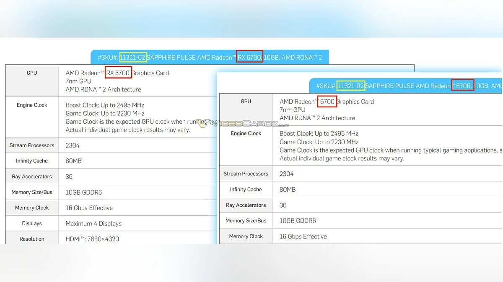
Task: Click the back table's SKU header with RX 6700
Action: coord(210,57)
